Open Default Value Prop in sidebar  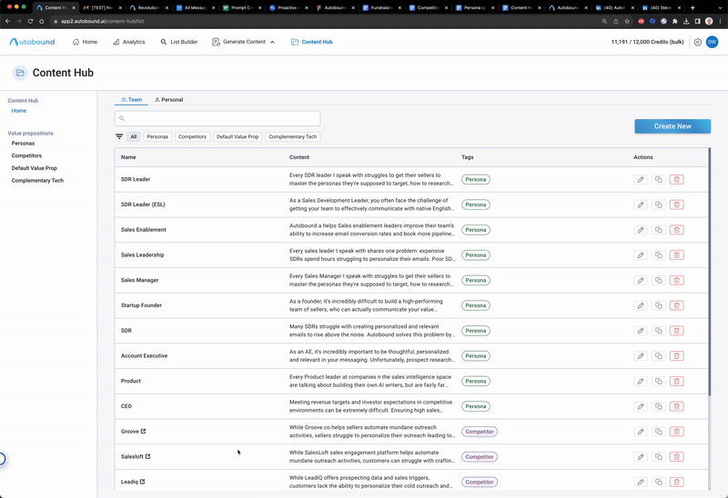click(34, 168)
